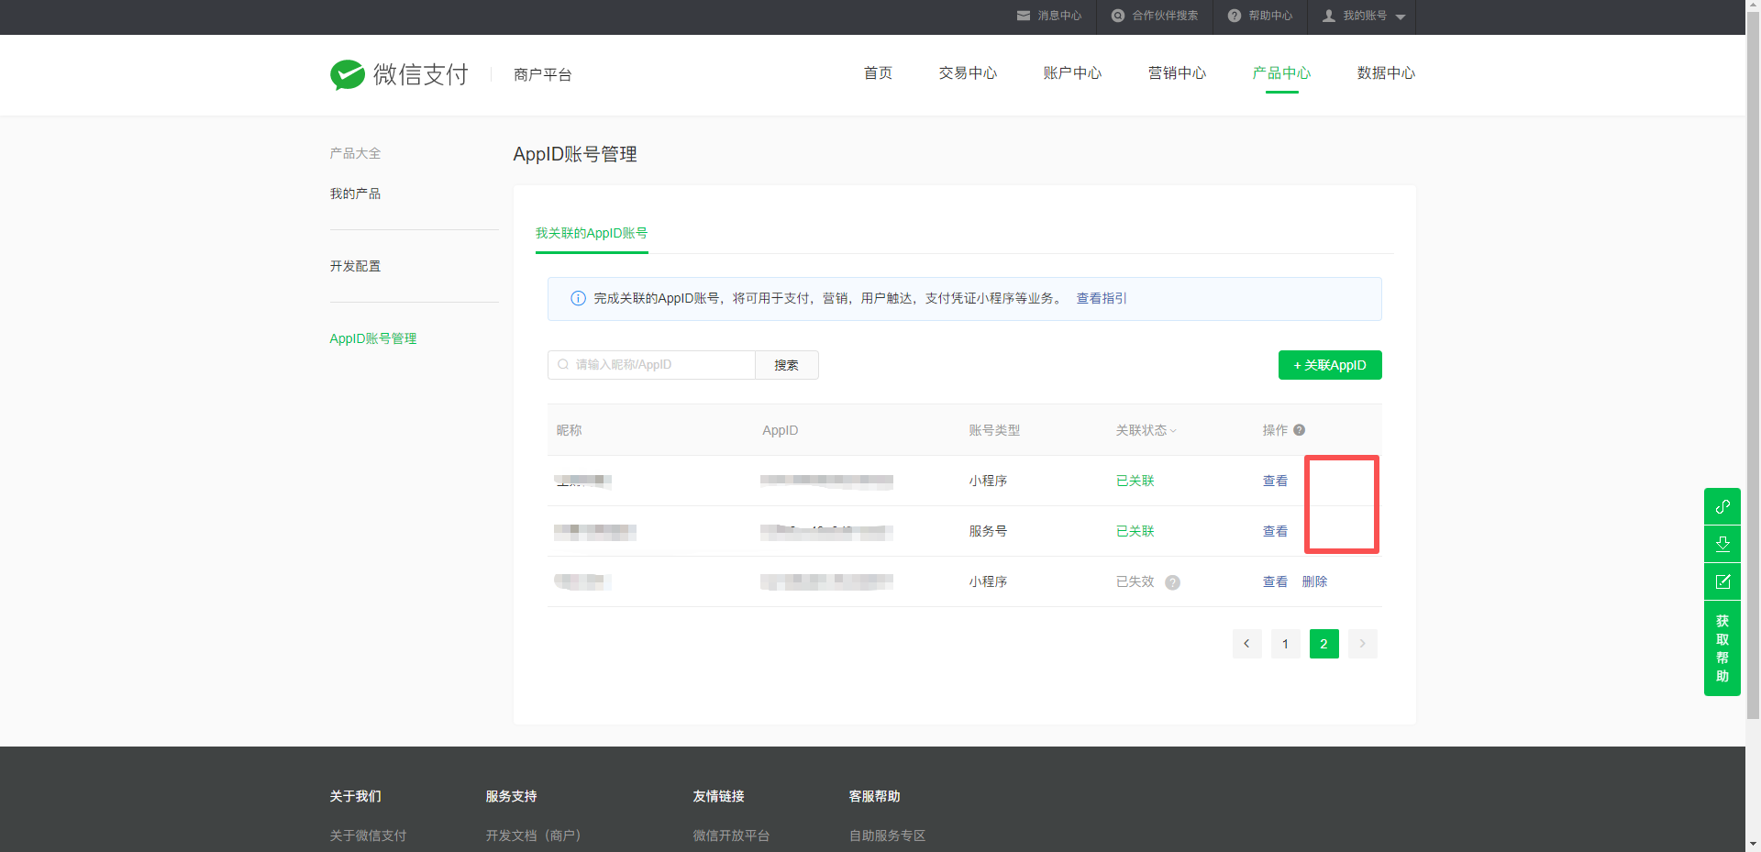Click the search magnifier icon in input
The height and width of the screenshot is (852, 1761).
click(x=563, y=364)
